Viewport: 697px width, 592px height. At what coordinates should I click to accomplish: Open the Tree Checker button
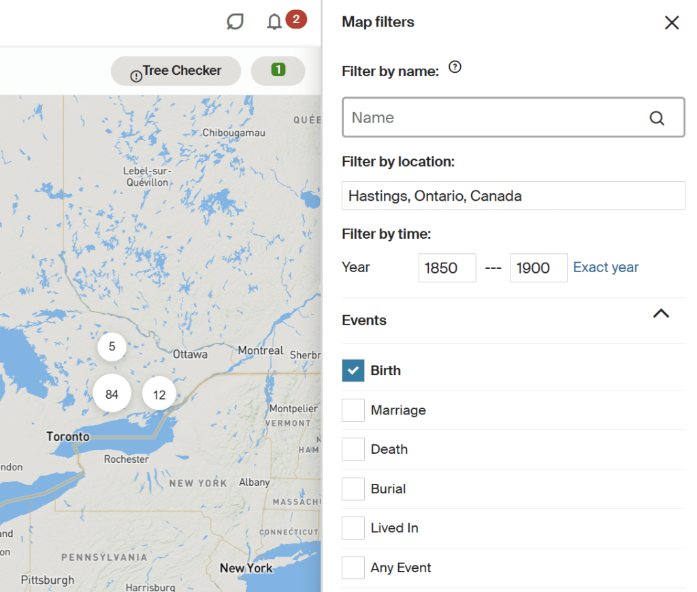click(x=176, y=71)
